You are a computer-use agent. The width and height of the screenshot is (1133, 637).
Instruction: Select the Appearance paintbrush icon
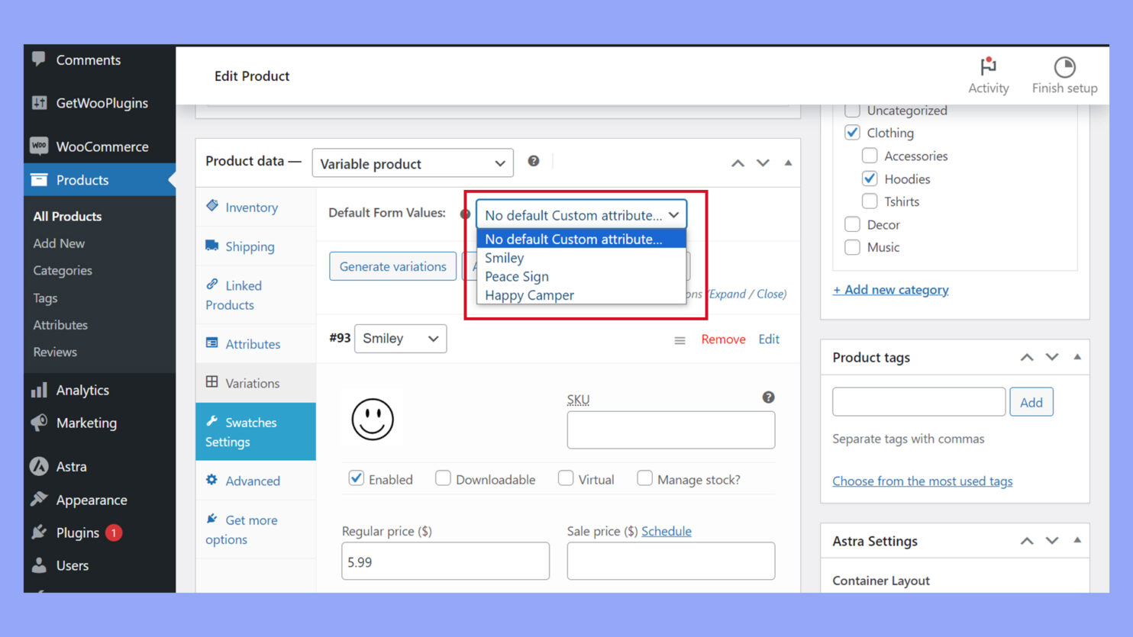(x=40, y=500)
